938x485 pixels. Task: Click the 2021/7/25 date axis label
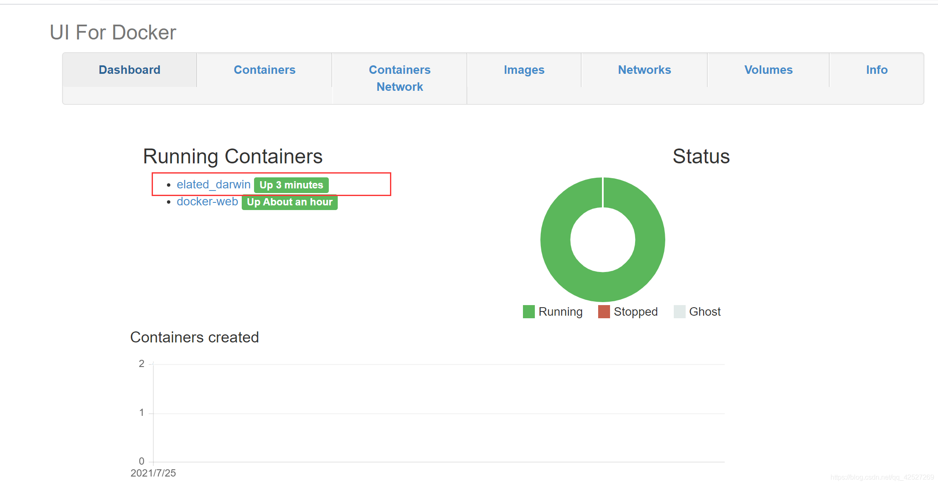coord(153,473)
